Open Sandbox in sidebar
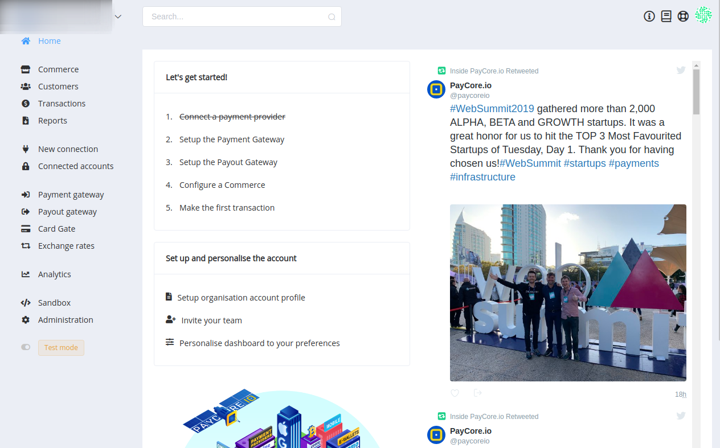The image size is (720, 448). [x=55, y=303]
